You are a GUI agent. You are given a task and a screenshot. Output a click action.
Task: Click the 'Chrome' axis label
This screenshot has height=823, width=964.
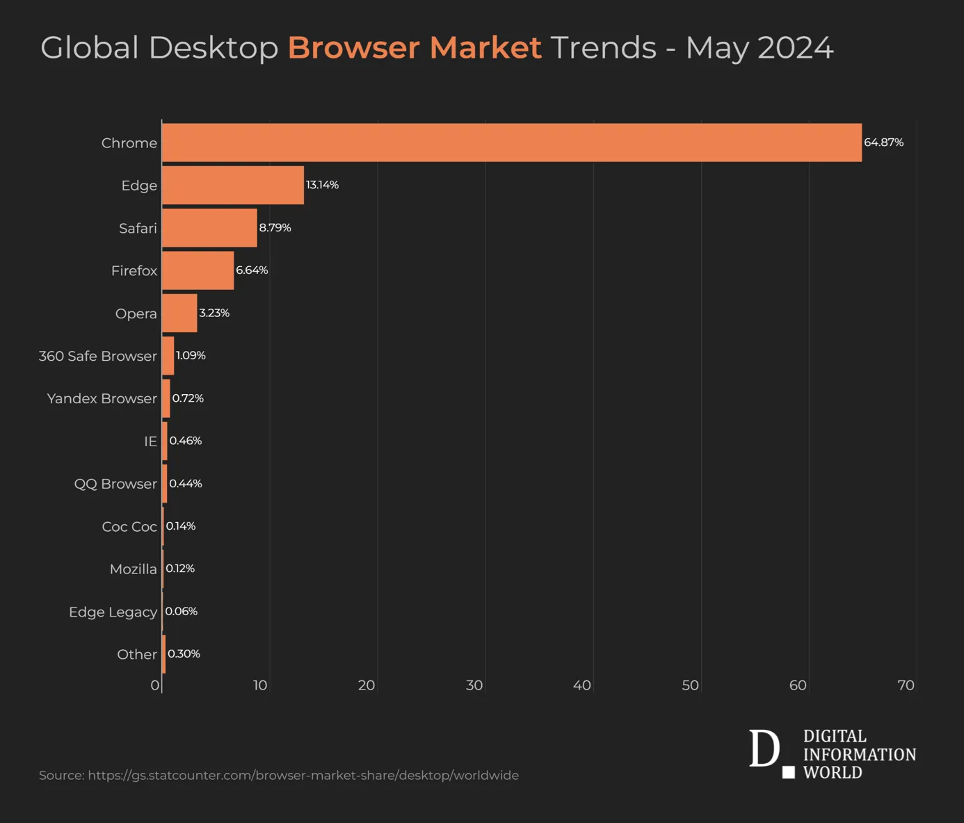129,143
